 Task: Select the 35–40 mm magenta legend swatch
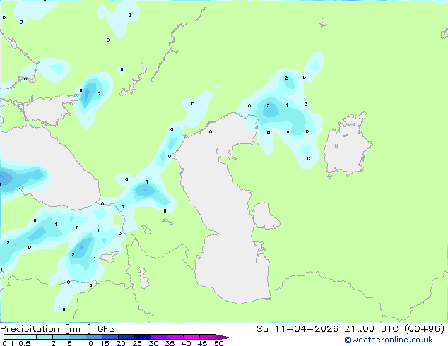175,337
